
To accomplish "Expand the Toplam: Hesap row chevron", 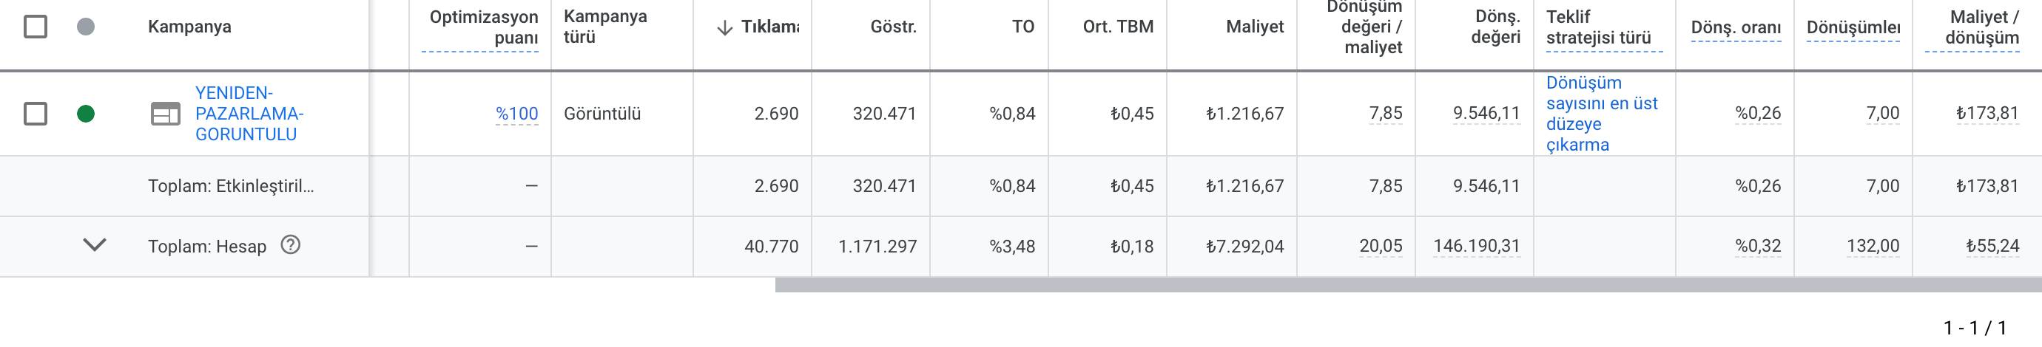I will click(x=95, y=245).
